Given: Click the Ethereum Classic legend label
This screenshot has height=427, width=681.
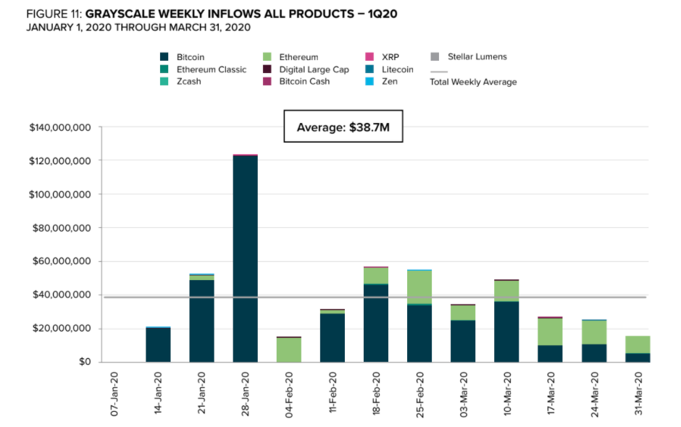Looking at the screenshot, I should click(212, 69).
